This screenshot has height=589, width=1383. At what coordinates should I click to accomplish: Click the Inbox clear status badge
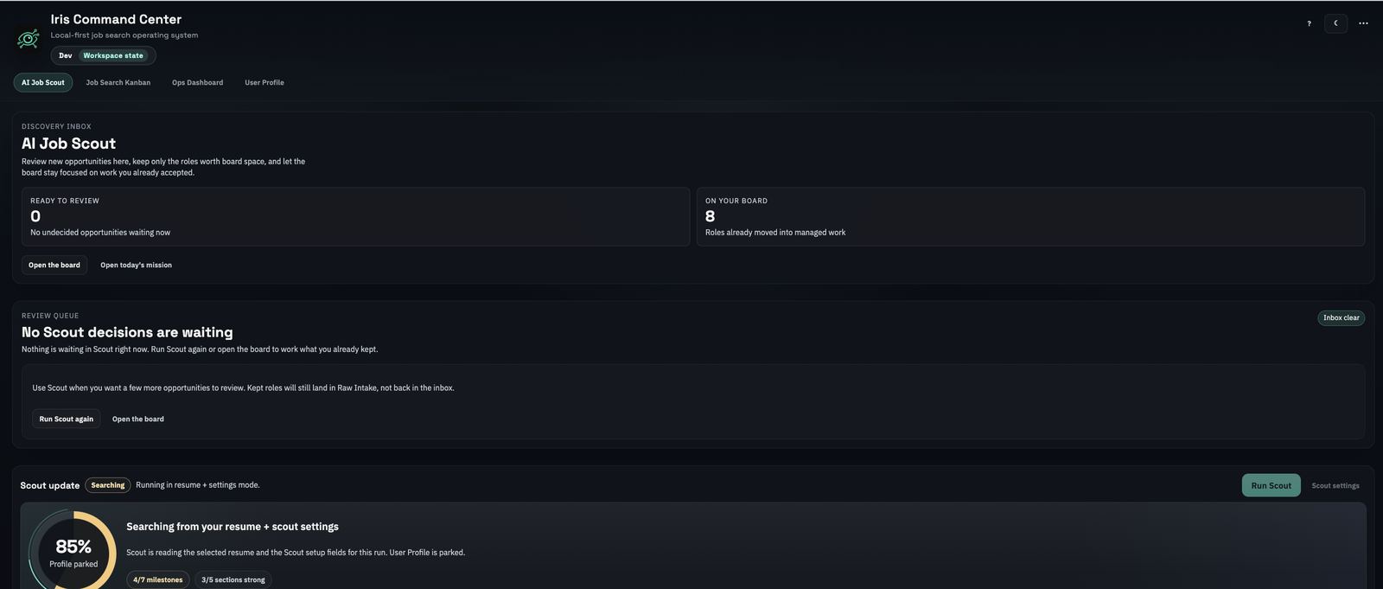click(1340, 317)
